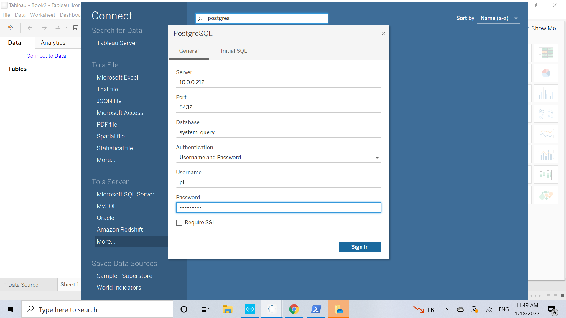Select the Data pane tab

coord(14,43)
